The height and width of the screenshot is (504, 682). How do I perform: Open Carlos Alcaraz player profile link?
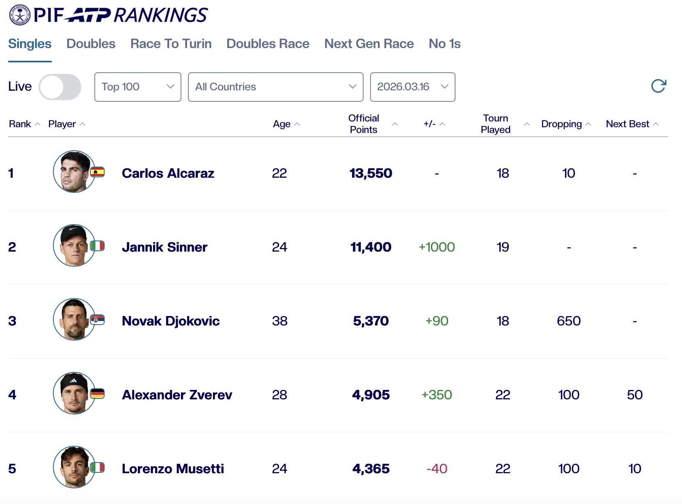click(x=168, y=173)
